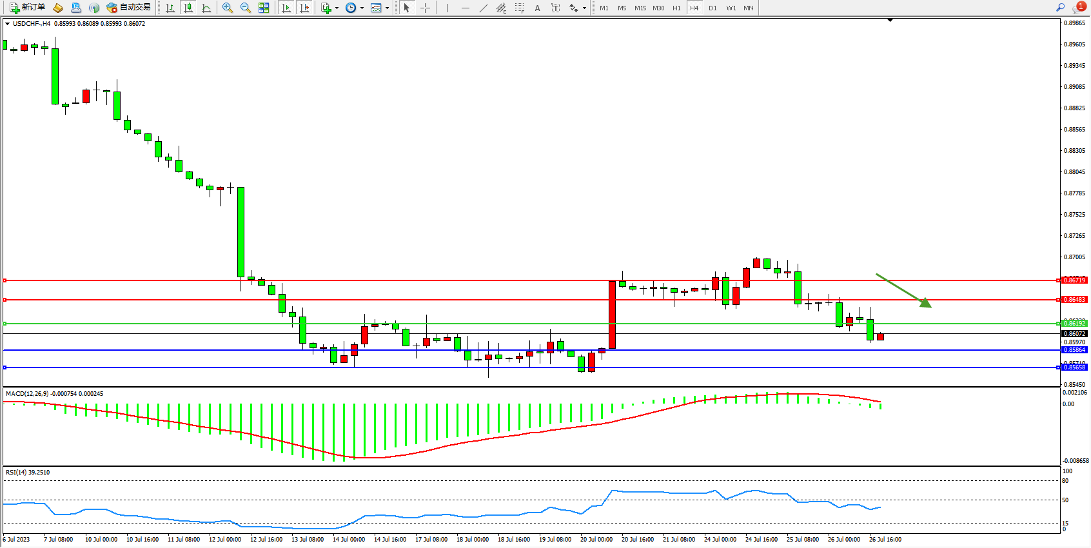Viewport: 1091px width, 548px height.
Task: Choose the text label tool
Action: tap(556, 8)
